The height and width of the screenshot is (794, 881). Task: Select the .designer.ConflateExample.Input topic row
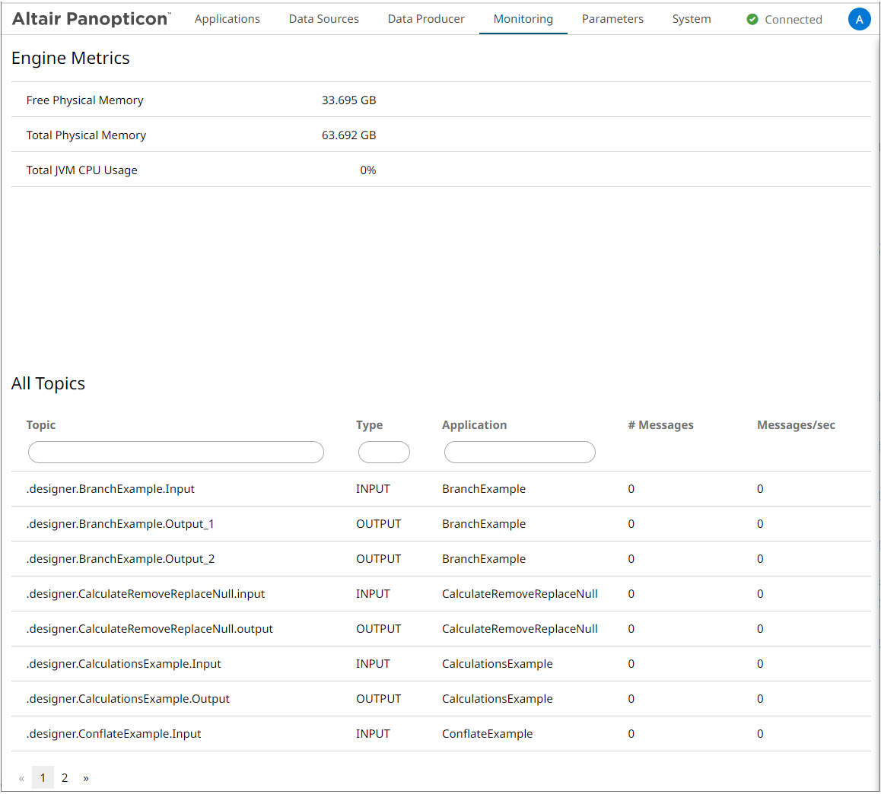(113, 734)
